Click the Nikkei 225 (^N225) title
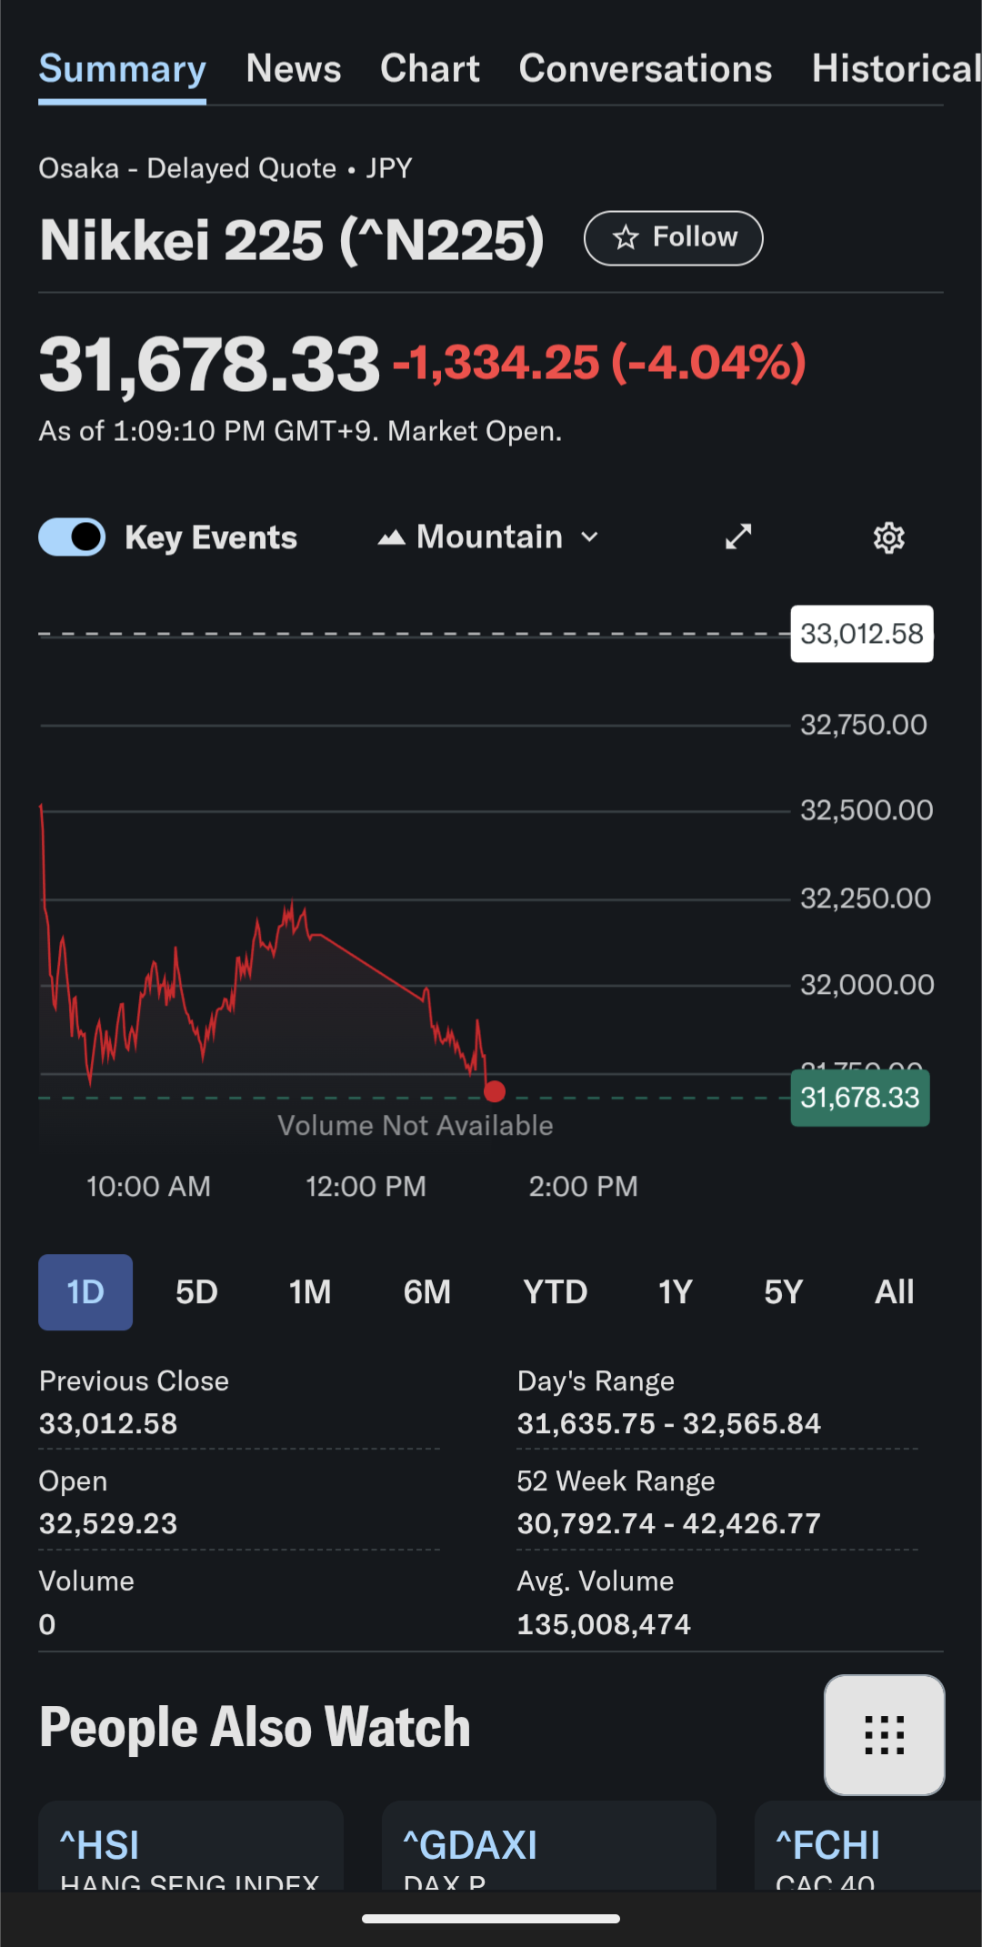This screenshot has height=1947, width=982. coord(292,240)
